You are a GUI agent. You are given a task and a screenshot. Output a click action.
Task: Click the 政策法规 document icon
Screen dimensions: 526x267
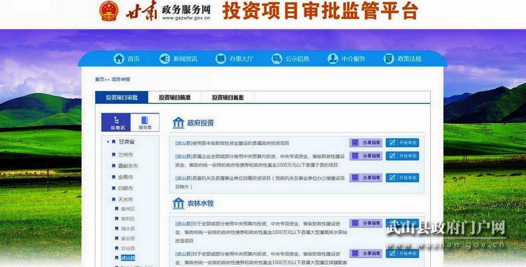(x=388, y=59)
